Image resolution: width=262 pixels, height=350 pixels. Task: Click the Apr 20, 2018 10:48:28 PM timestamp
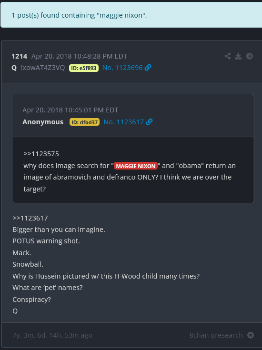[x=79, y=56]
